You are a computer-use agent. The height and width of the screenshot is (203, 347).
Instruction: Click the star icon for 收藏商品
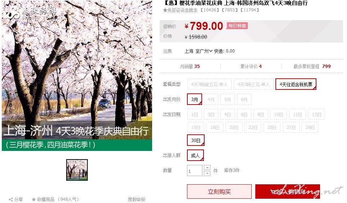coord(34,199)
